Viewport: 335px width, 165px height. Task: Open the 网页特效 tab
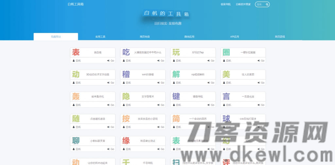pos(145,37)
